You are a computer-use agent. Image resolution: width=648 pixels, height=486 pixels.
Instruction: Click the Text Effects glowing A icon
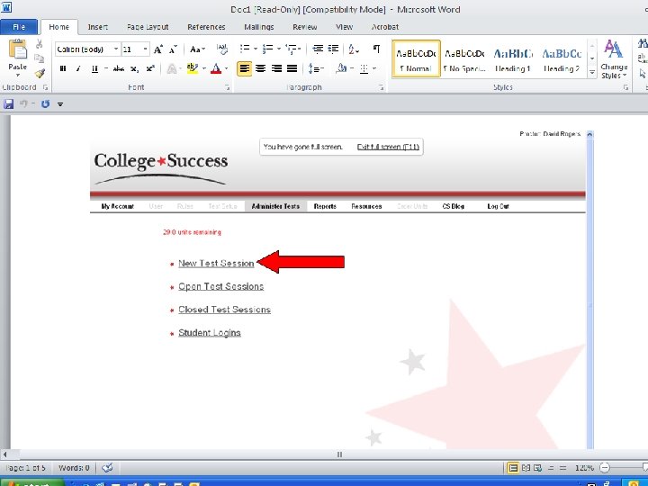pyautogui.click(x=171, y=68)
